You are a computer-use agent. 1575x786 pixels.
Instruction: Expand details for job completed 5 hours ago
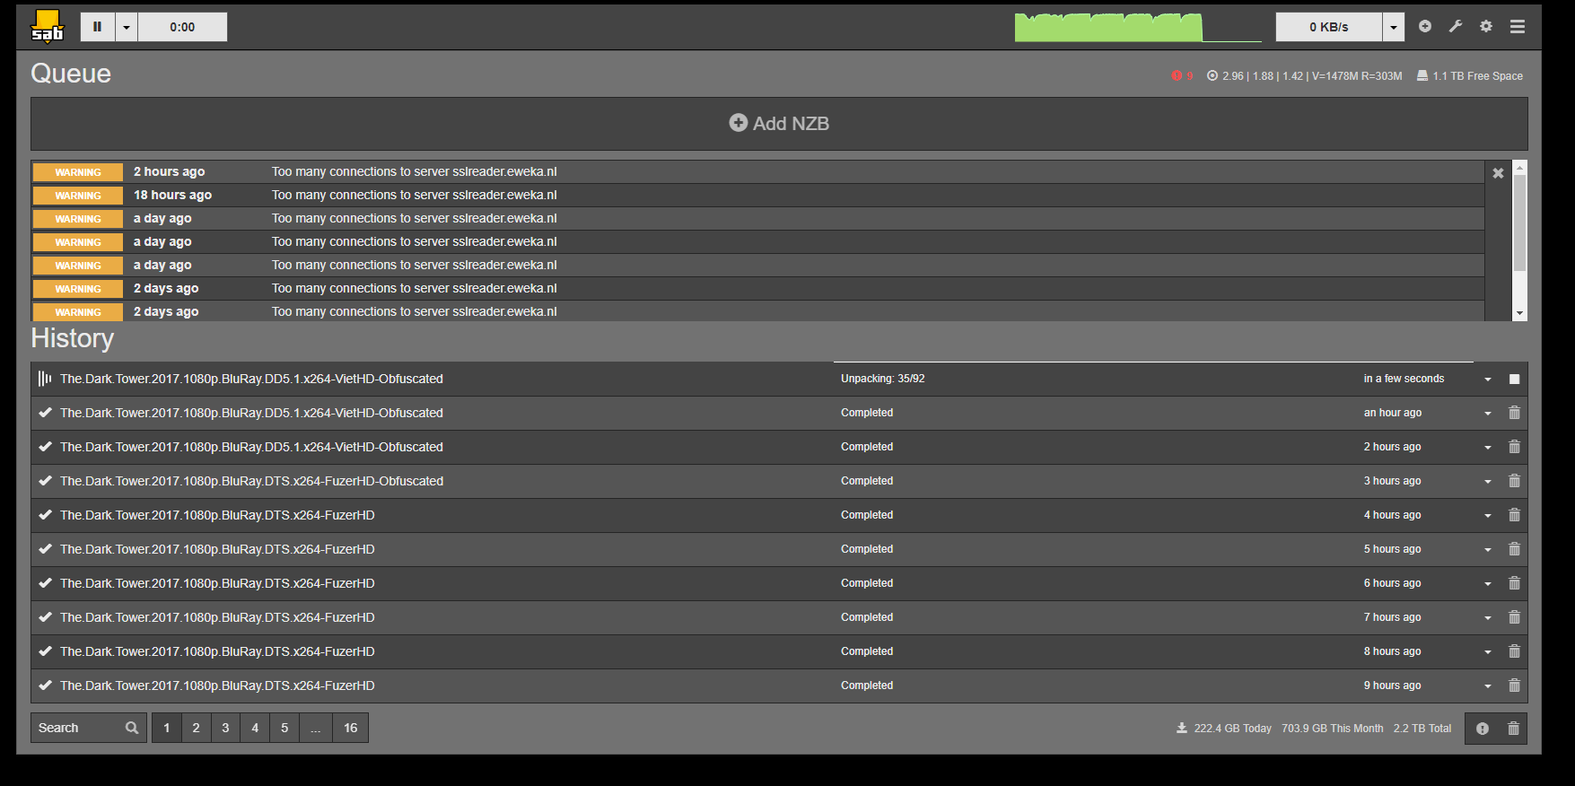coord(1488,550)
